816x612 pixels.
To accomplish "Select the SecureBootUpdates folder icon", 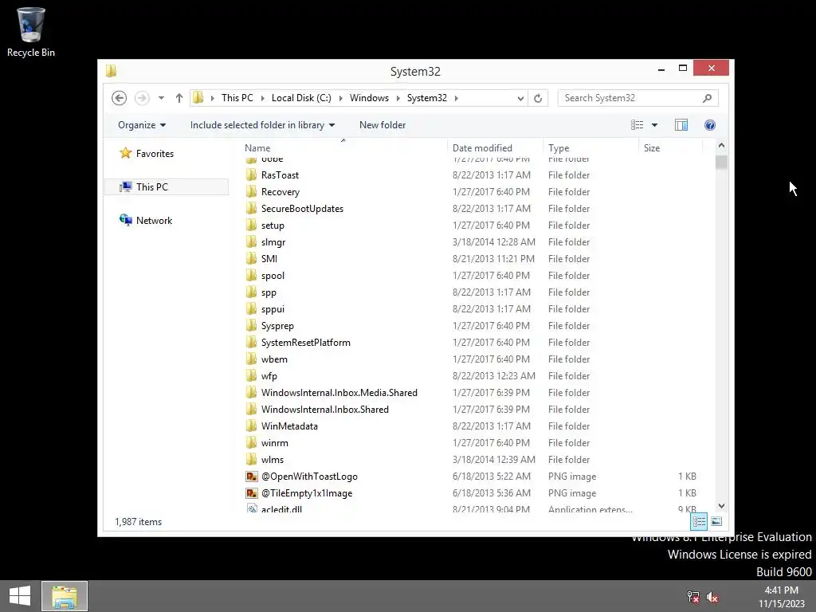I will (x=251, y=208).
